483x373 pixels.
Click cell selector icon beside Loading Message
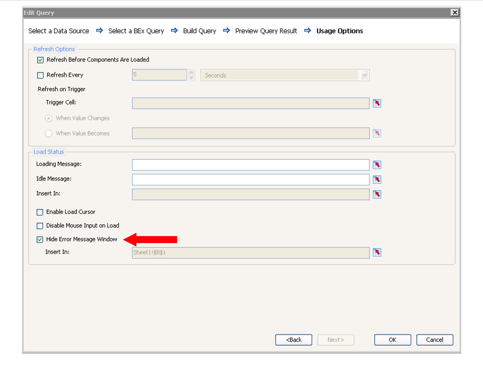click(377, 165)
